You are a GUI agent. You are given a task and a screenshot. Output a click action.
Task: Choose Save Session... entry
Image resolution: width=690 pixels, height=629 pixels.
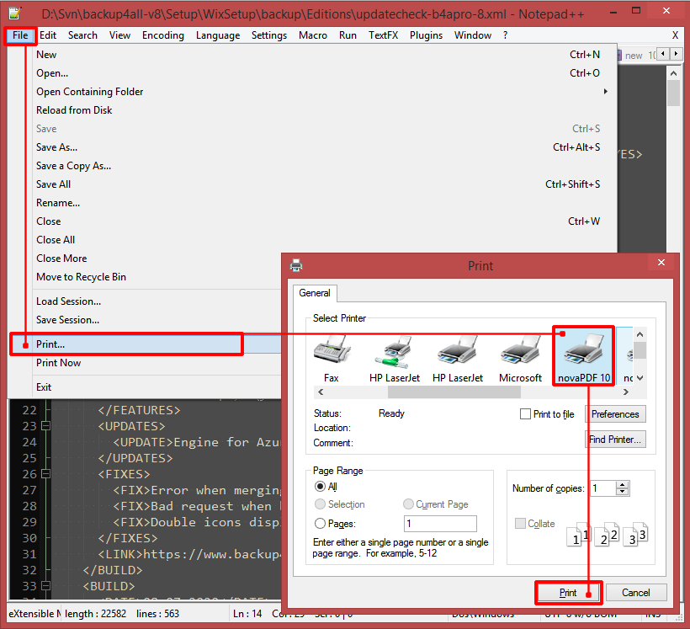point(146,320)
